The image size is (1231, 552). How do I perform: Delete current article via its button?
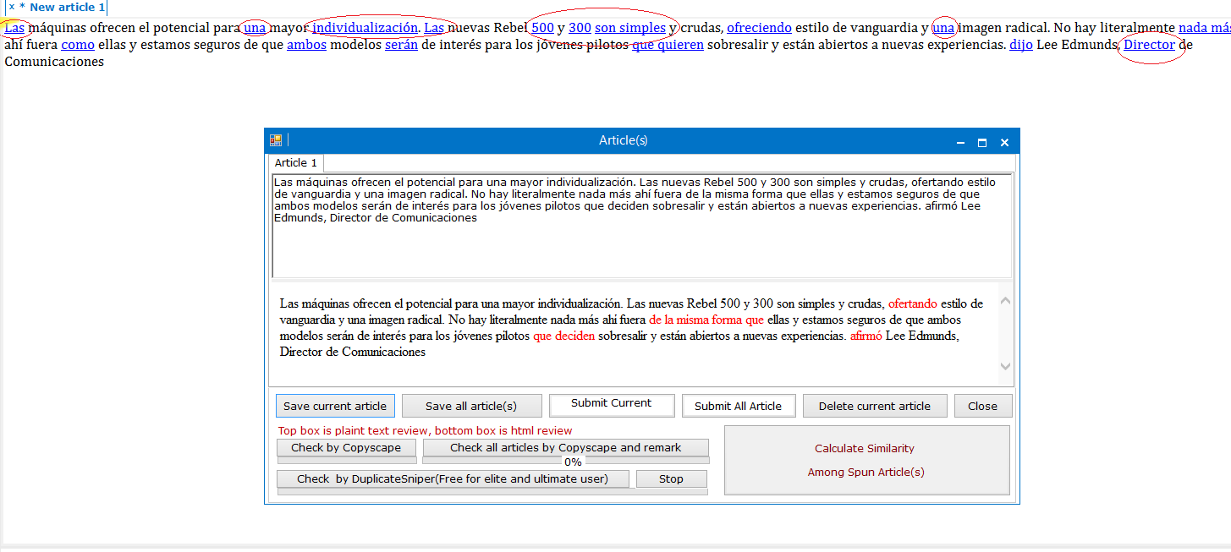874,406
